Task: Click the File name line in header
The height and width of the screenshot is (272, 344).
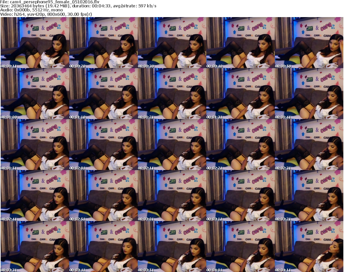Action: 50,2
